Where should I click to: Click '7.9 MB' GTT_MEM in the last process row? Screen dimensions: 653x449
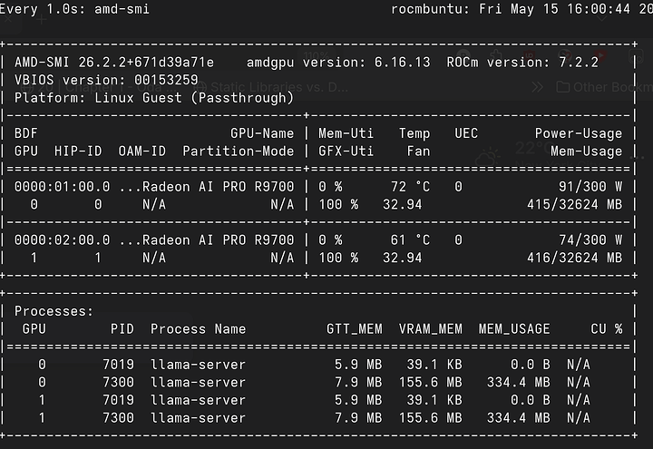tap(358, 418)
